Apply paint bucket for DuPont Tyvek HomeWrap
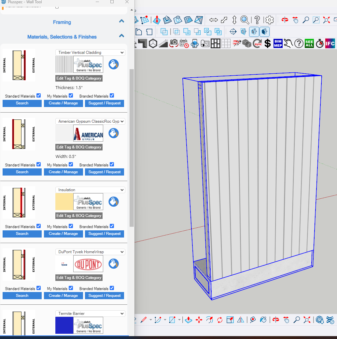 (114, 264)
